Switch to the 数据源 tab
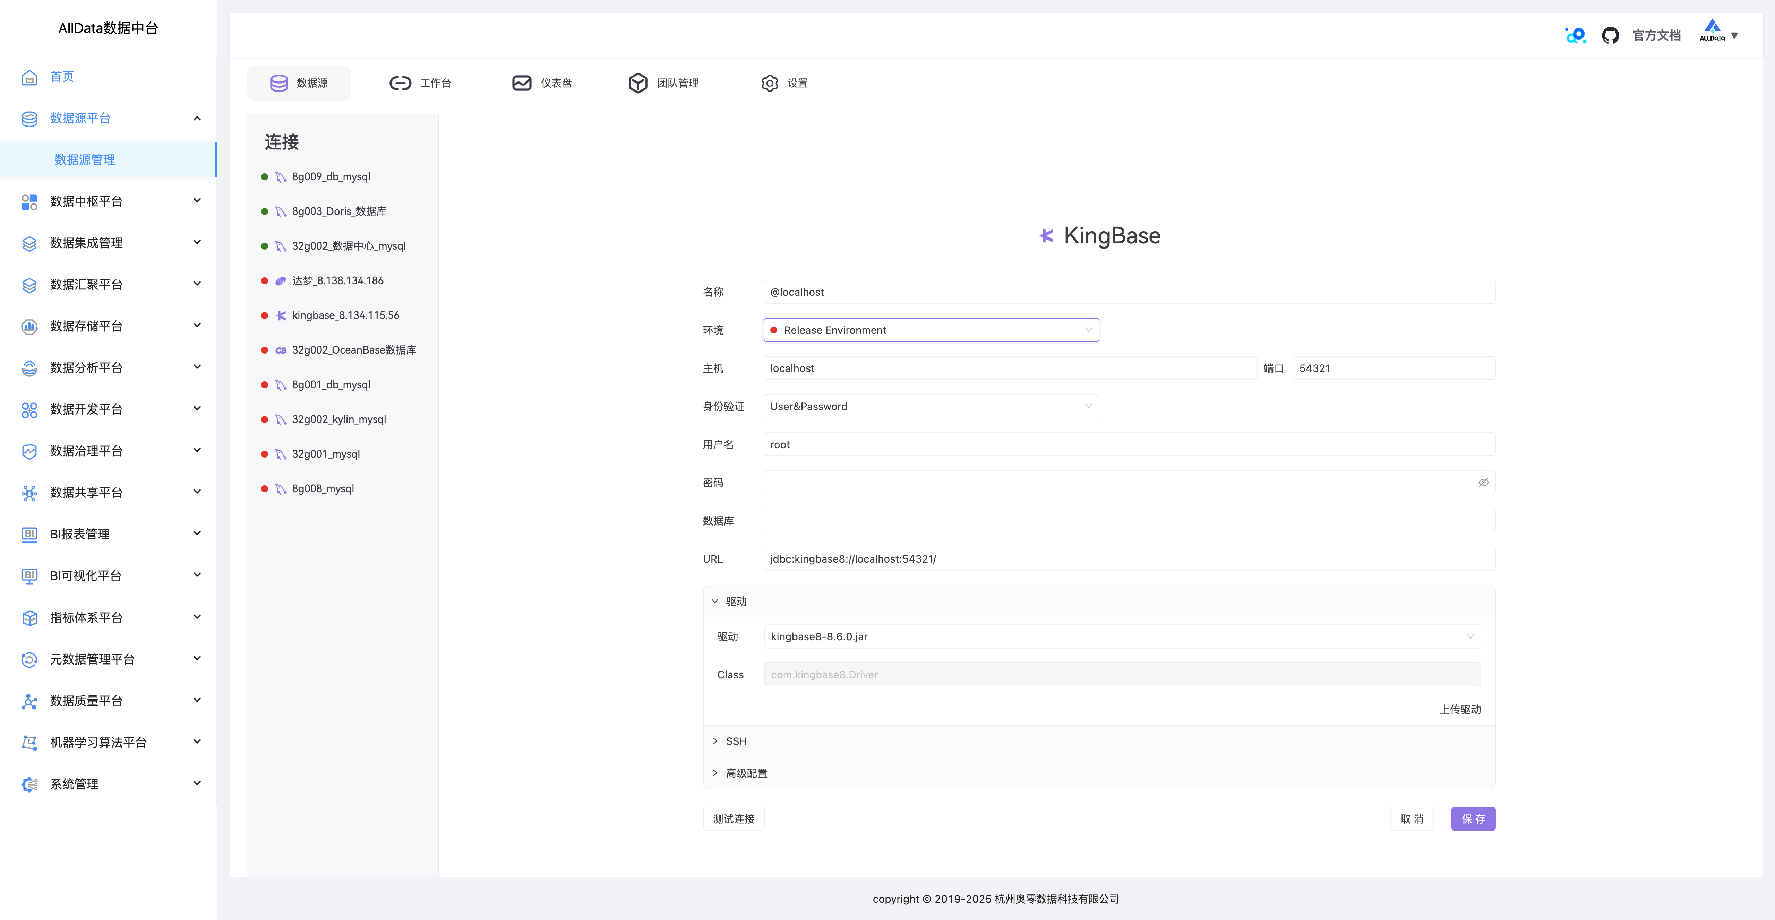1775x920 pixels. pyautogui.click(x=299, y=83)
